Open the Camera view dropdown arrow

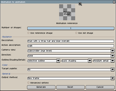coord(112,51)
